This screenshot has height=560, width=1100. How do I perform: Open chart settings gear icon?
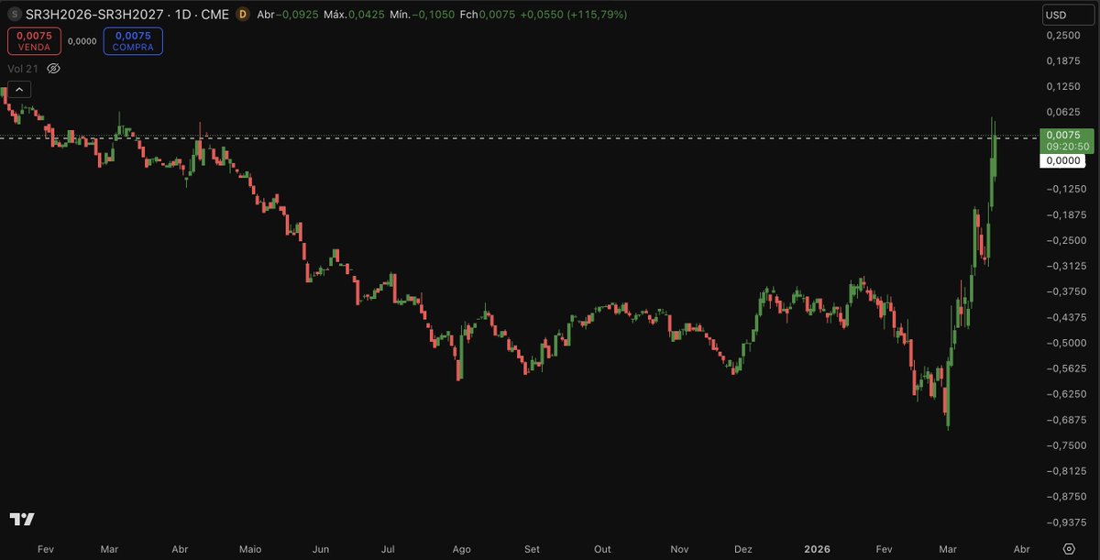(1069, 548)
